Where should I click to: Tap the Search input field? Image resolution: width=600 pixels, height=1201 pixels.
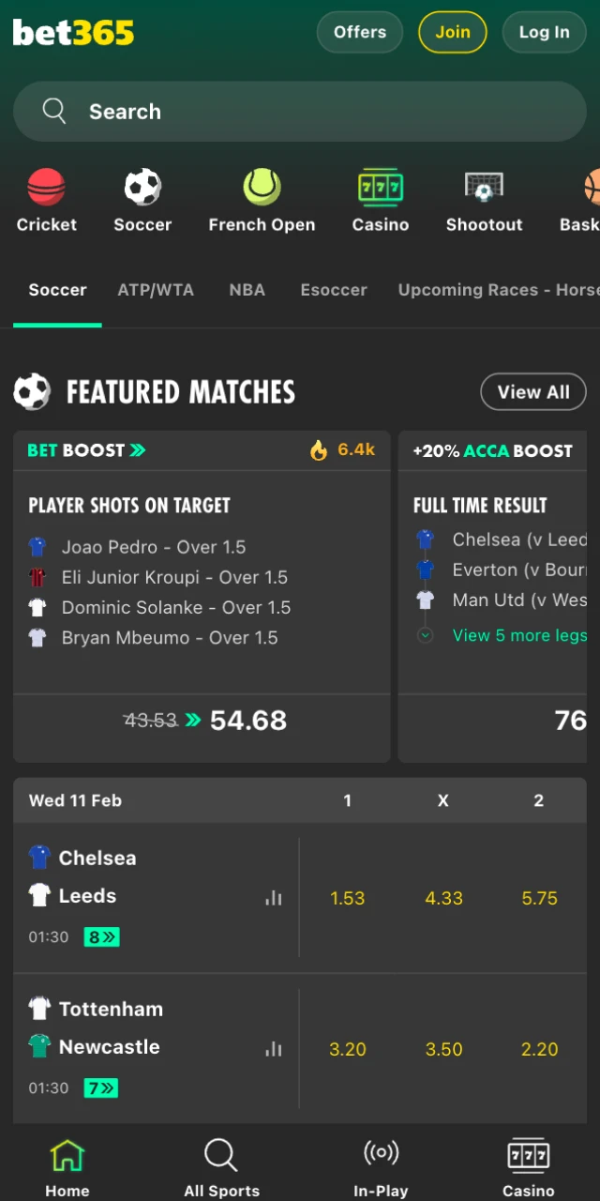(x=300, y=111)
